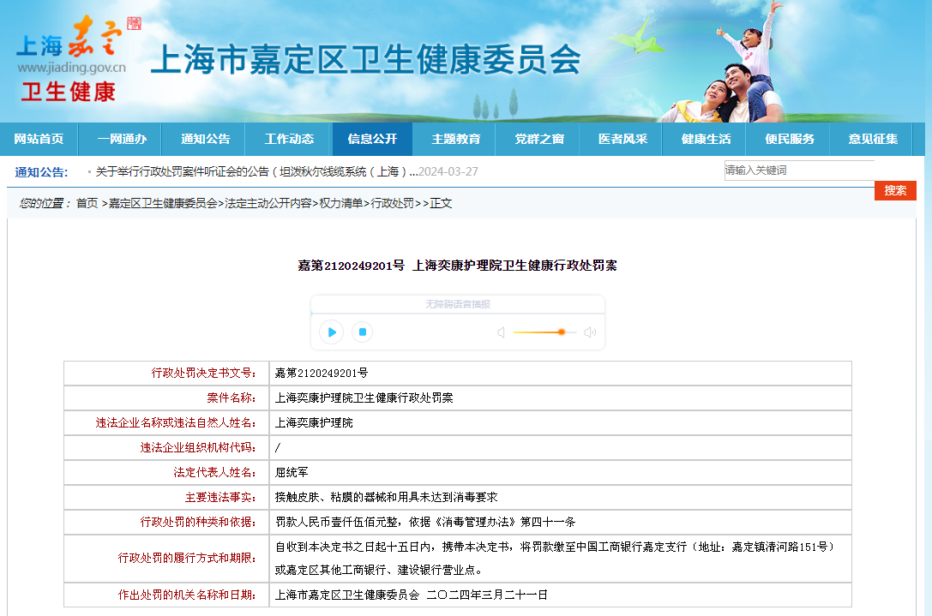
Task: Open the 主题教育 navigation item
Action: pos(456,139)
